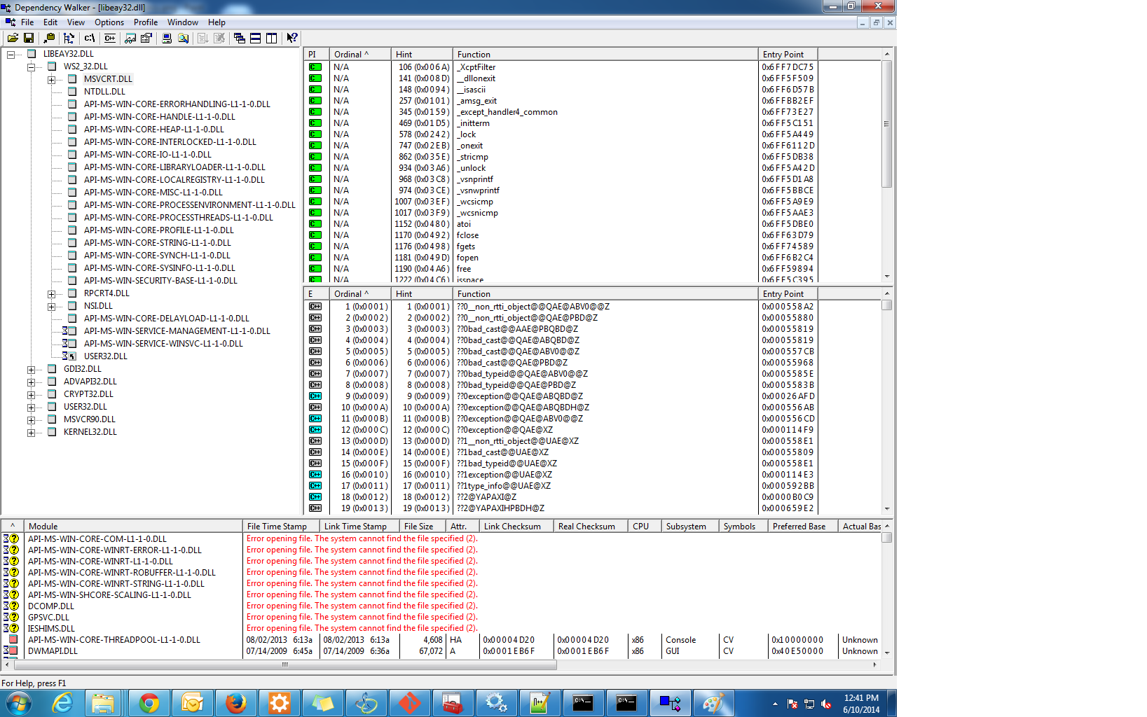Click the Open file toolbar icon
Viewport: 1147px width, 717px height.
[x=13, y=38]
